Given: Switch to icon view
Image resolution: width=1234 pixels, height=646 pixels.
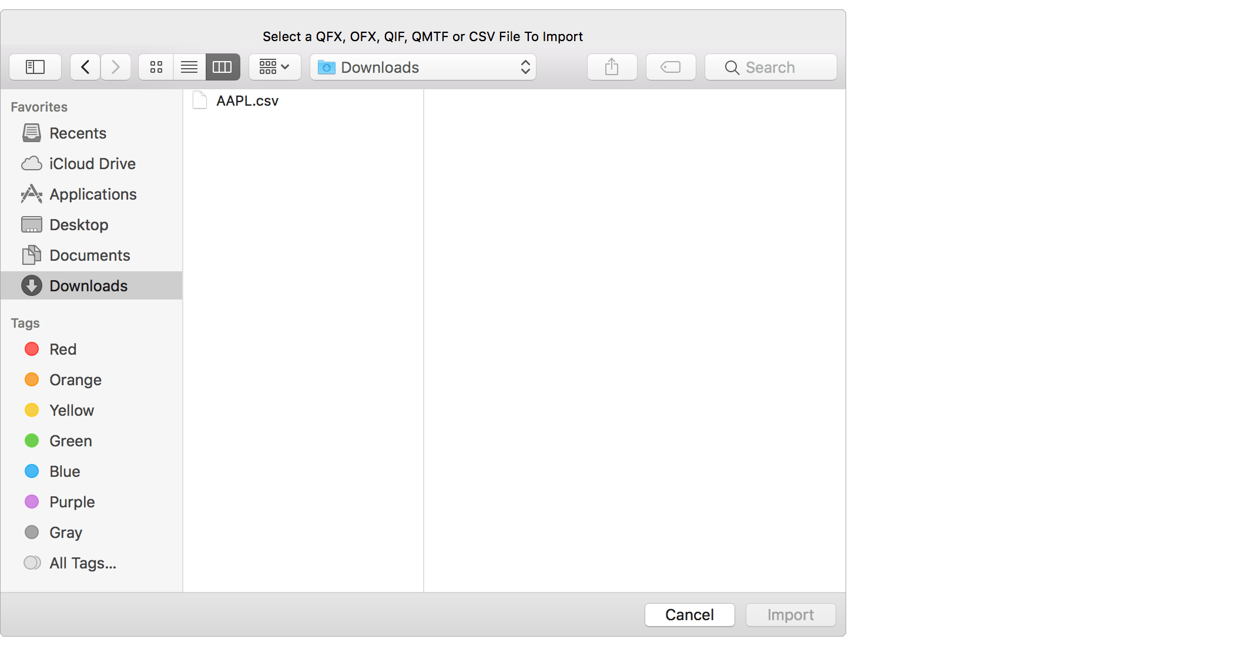Looking at the screenshot, I should pos(155,67).
